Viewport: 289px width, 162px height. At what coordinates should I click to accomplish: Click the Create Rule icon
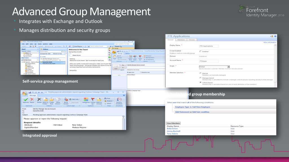(52, 99)
